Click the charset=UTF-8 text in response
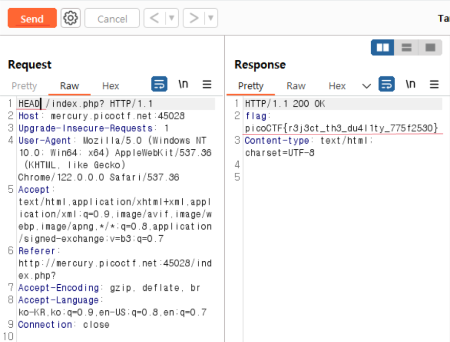Screen dimensions: 450x342 pyautogui.click(x=280, y=153)
